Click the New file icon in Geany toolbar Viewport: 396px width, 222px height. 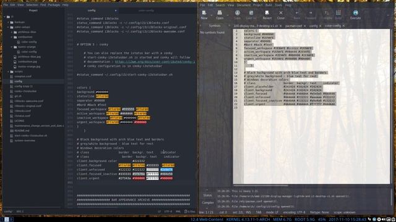pos(204,13)
